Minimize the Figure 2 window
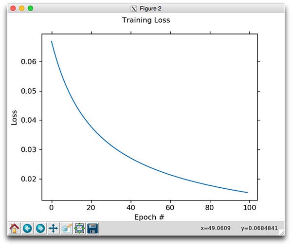This screenshot has height=246, width=292. pyautogui.click(x=22, y=8)
